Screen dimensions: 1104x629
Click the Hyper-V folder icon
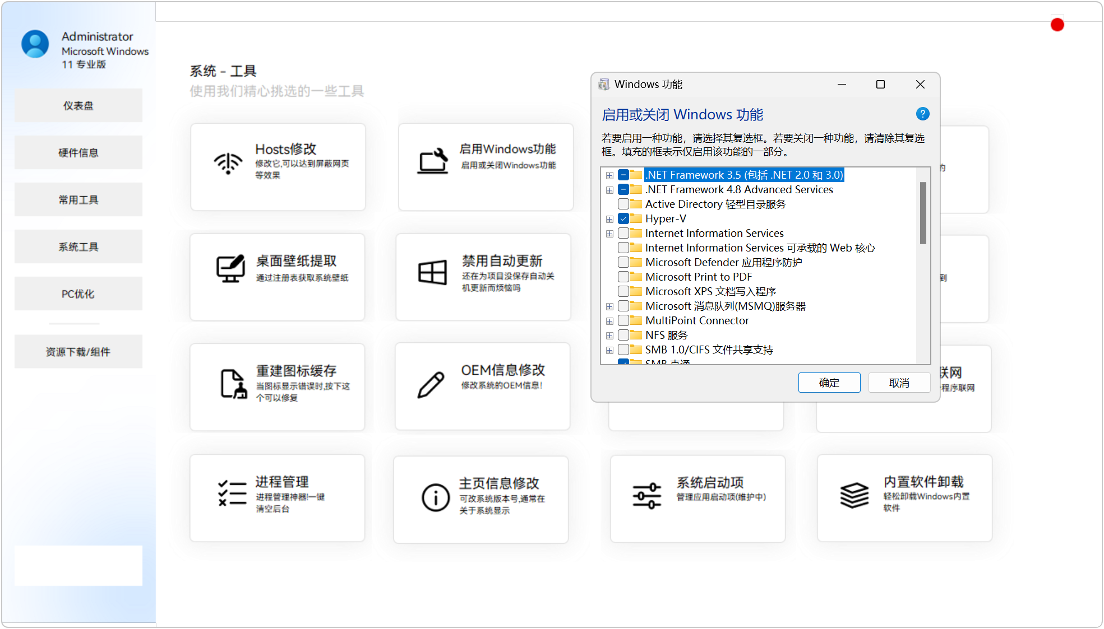pos(636,218)
